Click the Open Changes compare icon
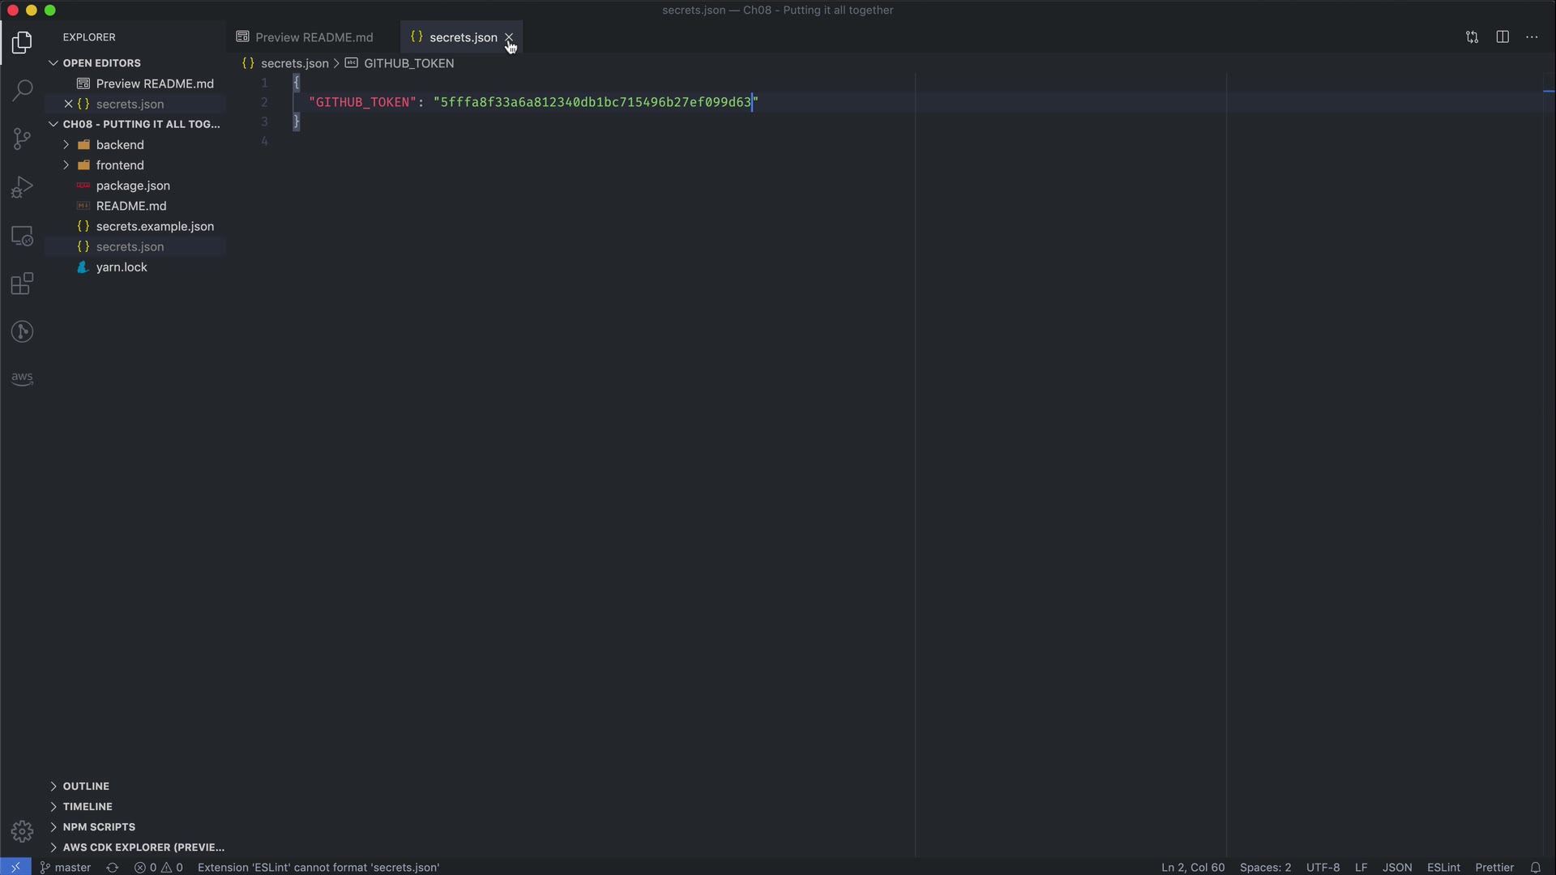The width and height of the screenshot is (1556, 875). coord(1472,37)
